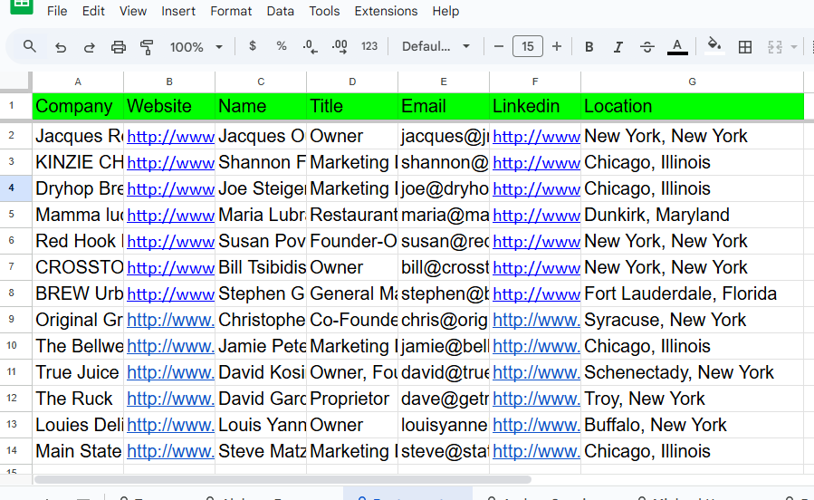The width and height of the screenshot is (814, 500).
Task: Open the Data menu
Action: coord(281,11)
